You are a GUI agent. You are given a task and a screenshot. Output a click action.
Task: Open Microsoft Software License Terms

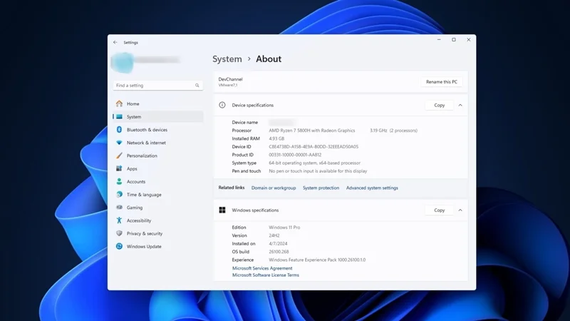266,275
